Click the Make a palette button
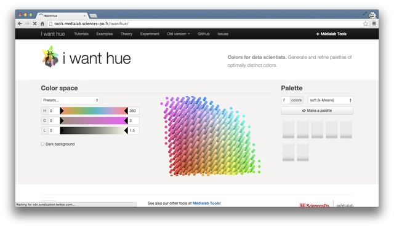The height and width of the screenshot is (228, 394). point(317,111)
